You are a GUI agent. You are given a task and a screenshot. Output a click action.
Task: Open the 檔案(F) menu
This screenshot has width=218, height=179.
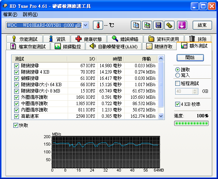(x=10, y=14)
